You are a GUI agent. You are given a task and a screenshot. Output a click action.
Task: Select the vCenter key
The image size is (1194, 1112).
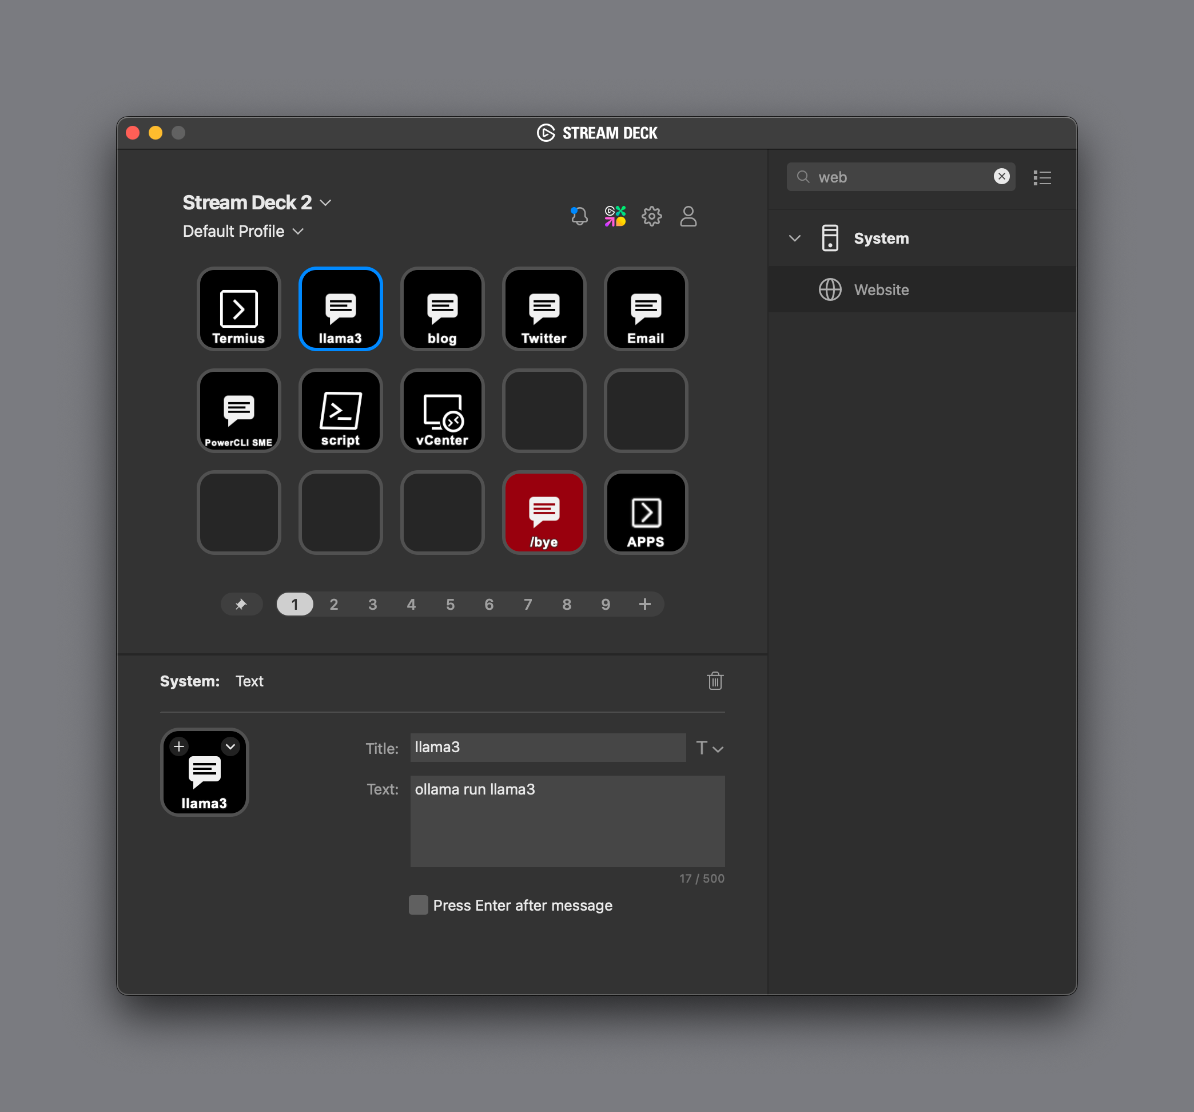pyautogui.click(x=442, y=411)
